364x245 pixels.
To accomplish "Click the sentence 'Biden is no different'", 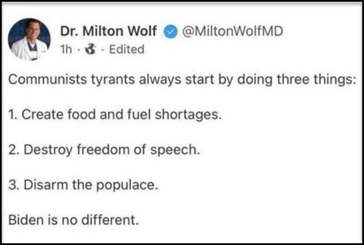I will click(73, 220).
